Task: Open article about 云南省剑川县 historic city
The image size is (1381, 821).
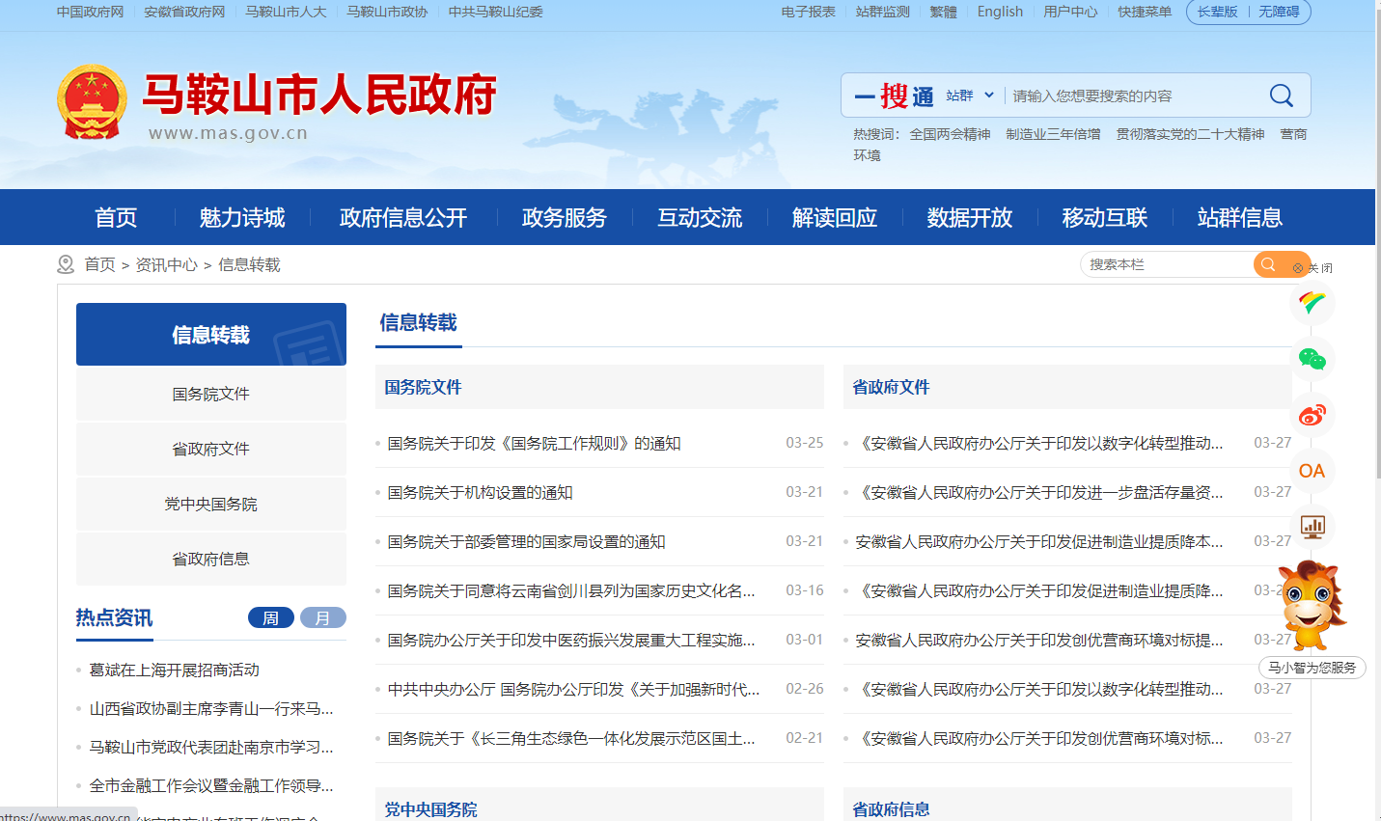Action: (571, 590)
